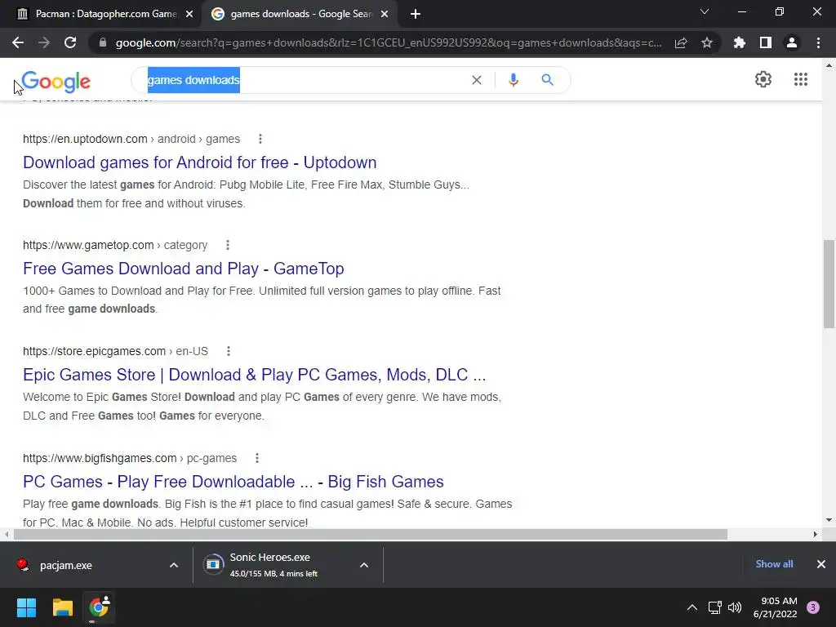Open volume control in system tray

pyautogui.click(x=735, y=607)
